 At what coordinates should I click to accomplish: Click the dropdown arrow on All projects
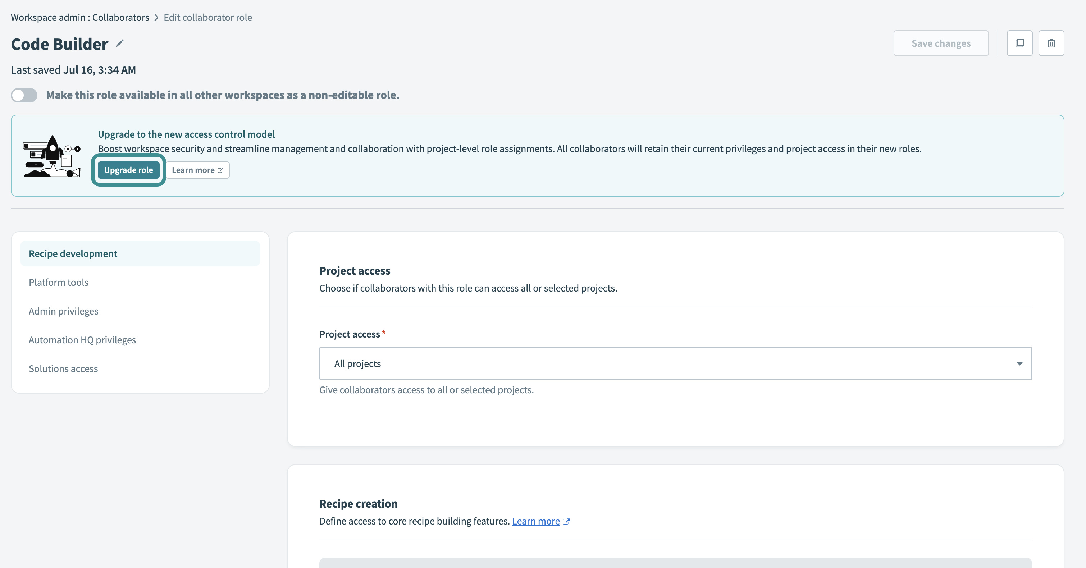1019,364
